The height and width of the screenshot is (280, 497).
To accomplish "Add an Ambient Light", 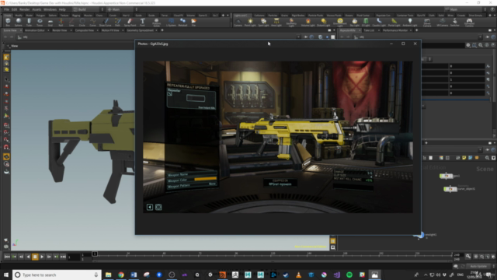I will click(410, 23).
